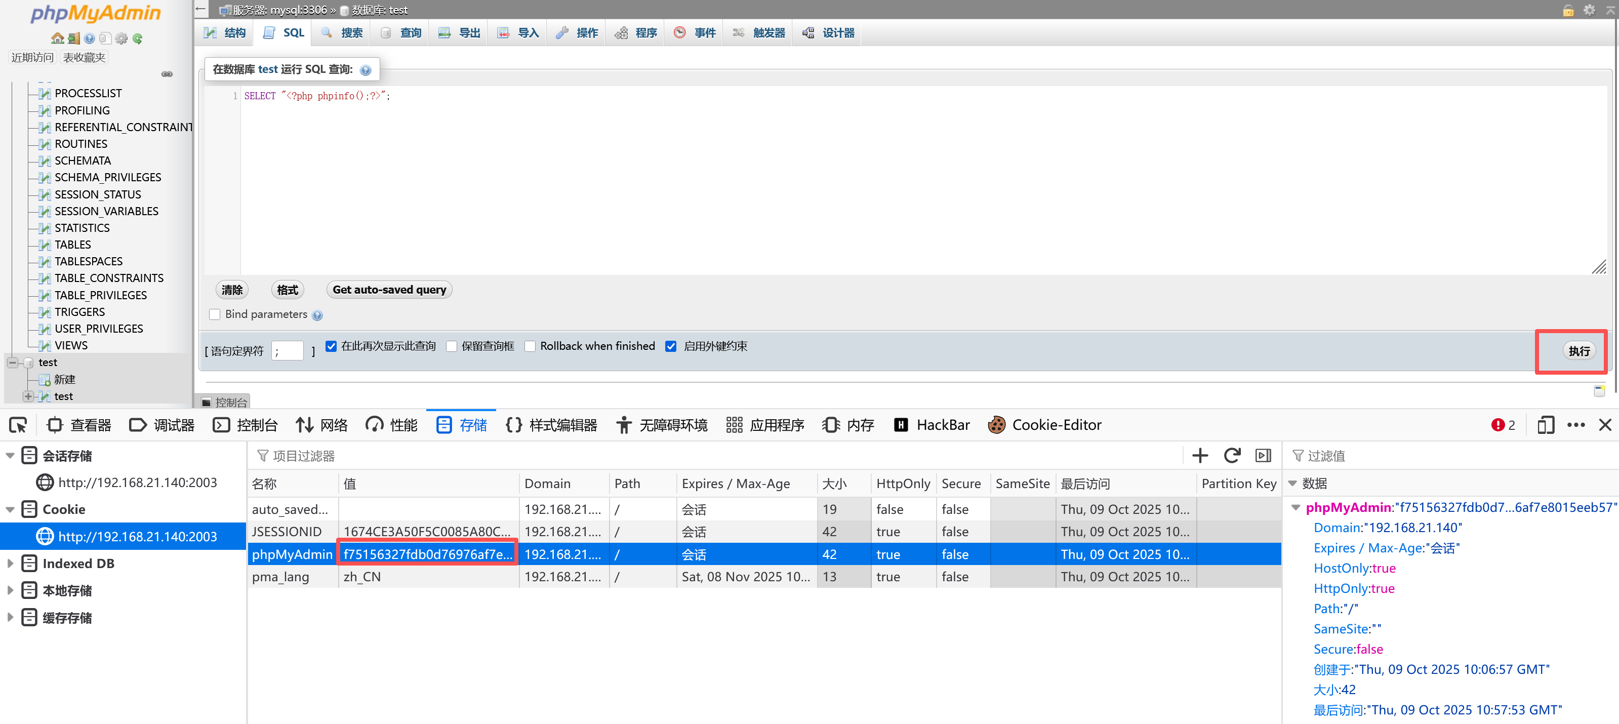The height and width of the screenshot is (724, 1619).
Task: Click the logout door icon
Action: (x=73, y=38)
